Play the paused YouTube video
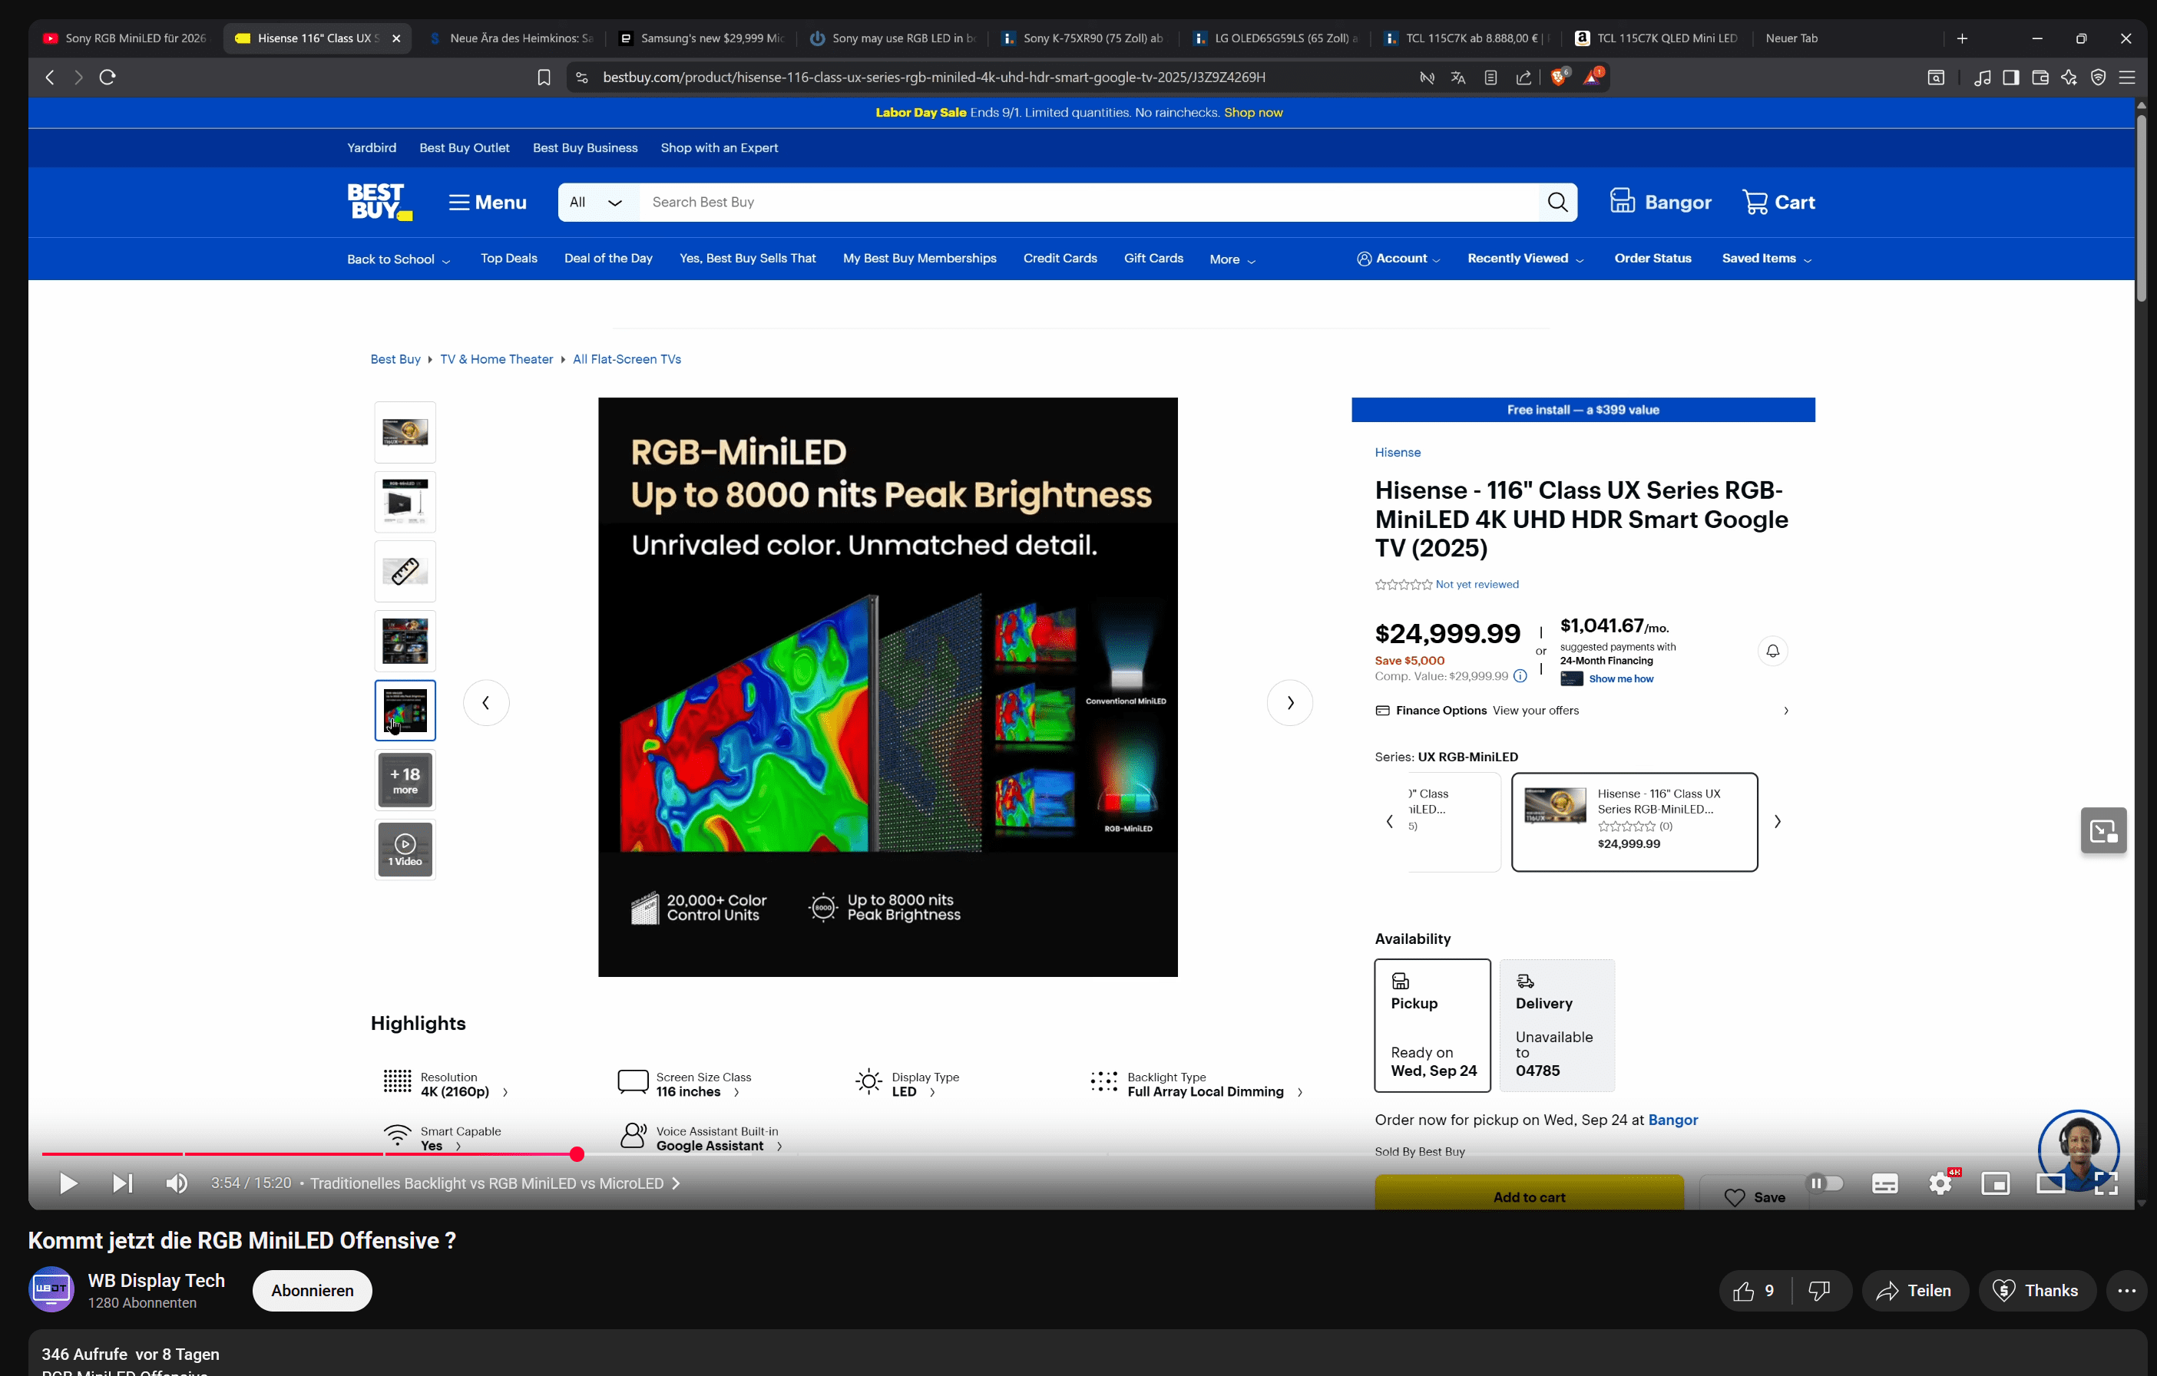The width and height of the screenshot is (2157, 1376). (68, 1183)
